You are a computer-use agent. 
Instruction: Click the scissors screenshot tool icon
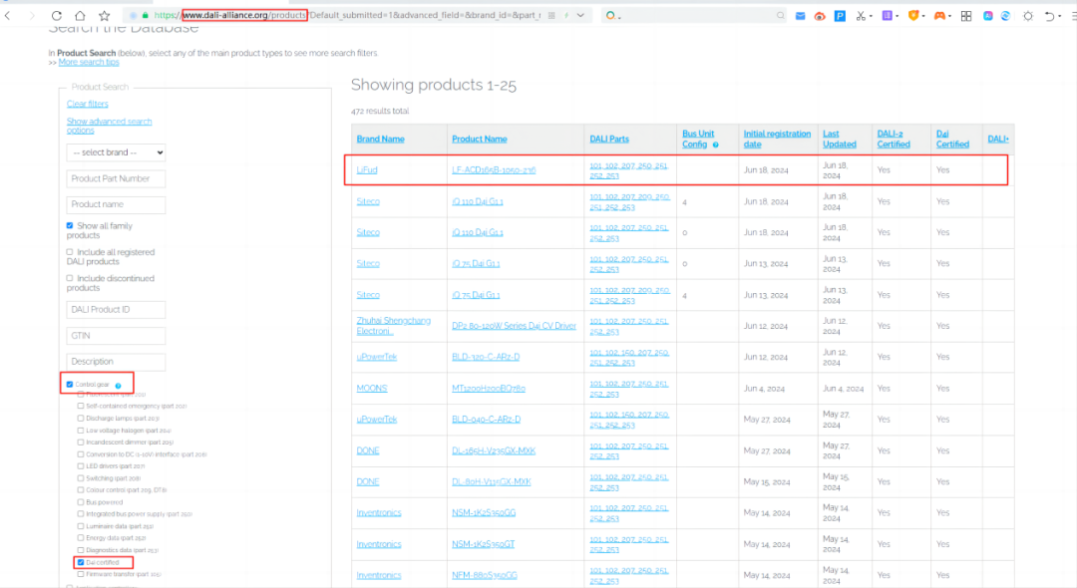click(x=861, y=16)
